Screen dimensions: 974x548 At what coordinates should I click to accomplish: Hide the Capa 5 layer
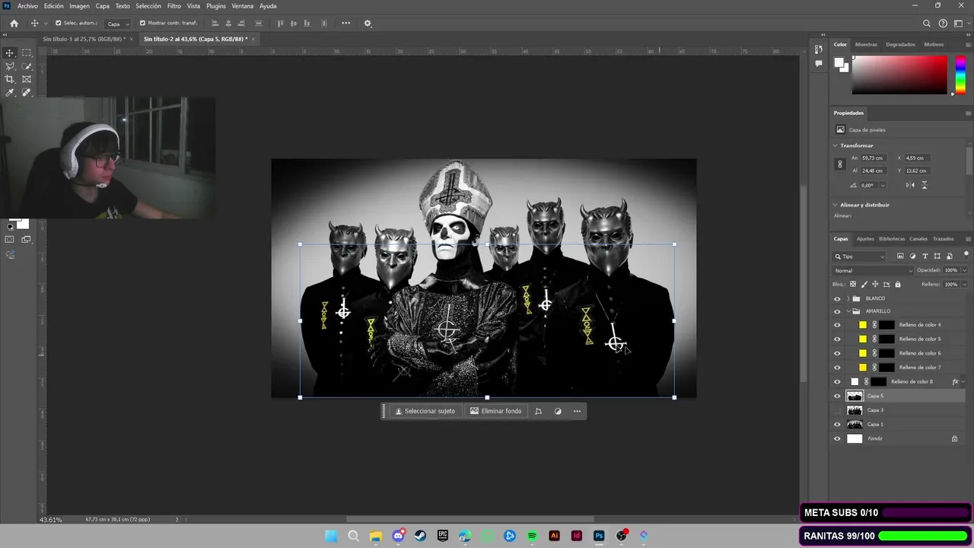pyautogui.click(x=837, y=396)
